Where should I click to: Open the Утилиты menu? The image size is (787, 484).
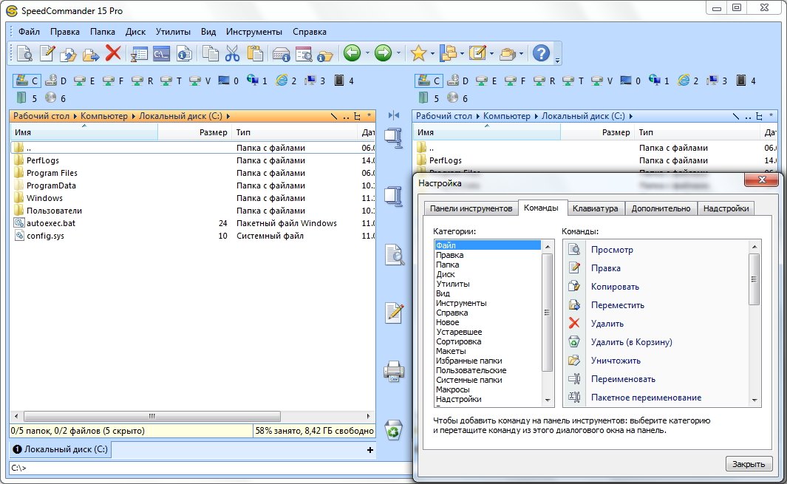[174, 32]
